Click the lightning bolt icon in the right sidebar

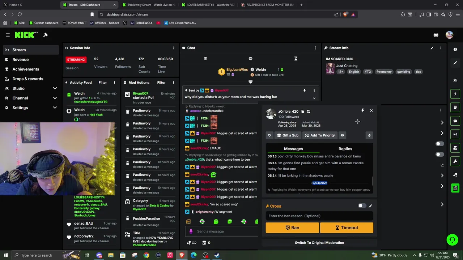(455, 94)
